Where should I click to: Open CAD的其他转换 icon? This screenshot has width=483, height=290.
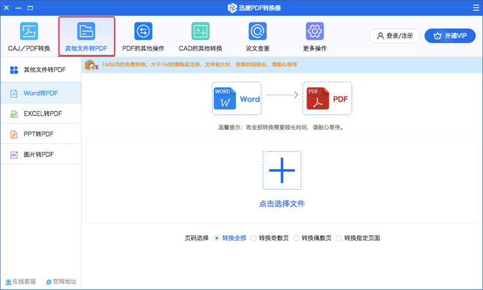pos(200,31)
